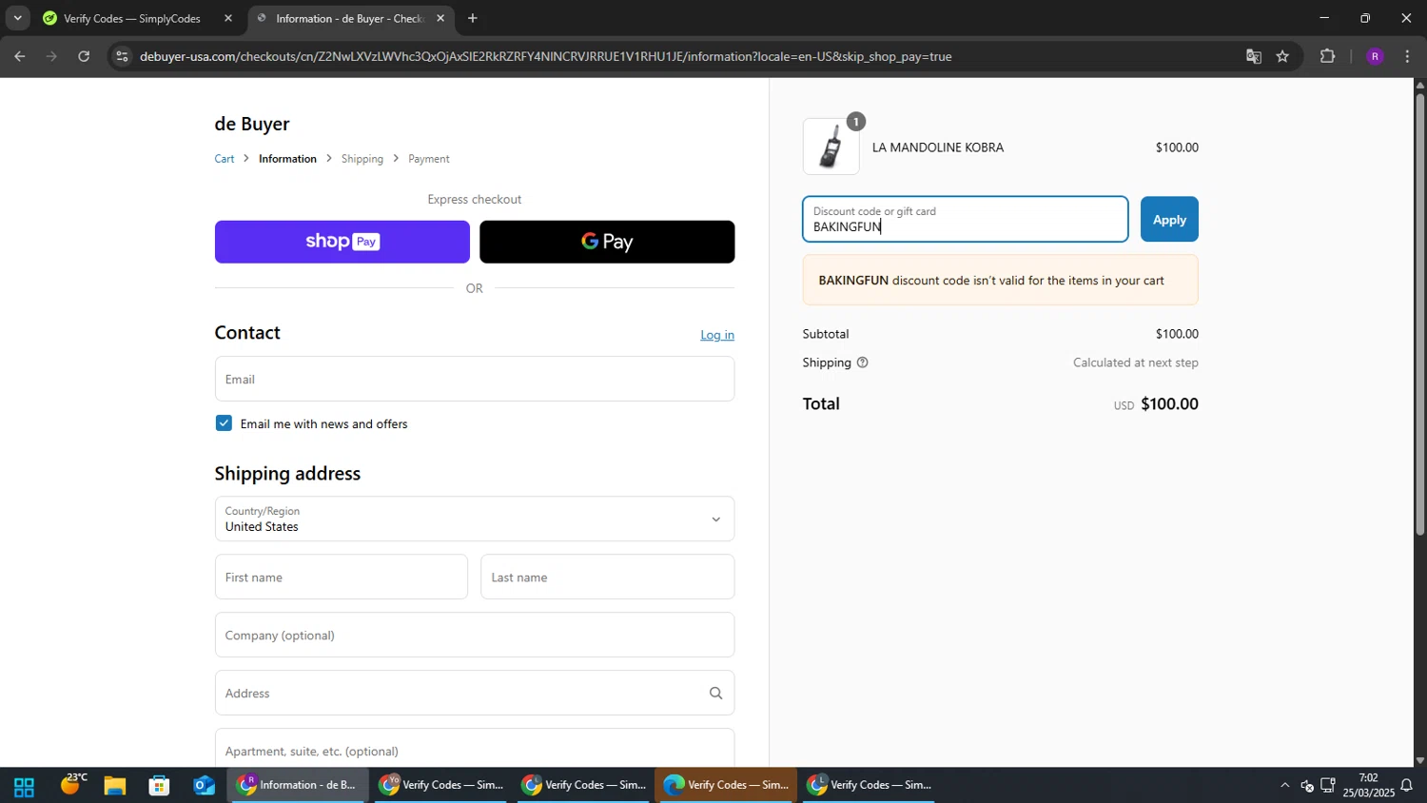Screen dimensions: 1427x803
Task: Open the taskbar clock and date
Action: pyautogui.click(x=1368, y=785)
